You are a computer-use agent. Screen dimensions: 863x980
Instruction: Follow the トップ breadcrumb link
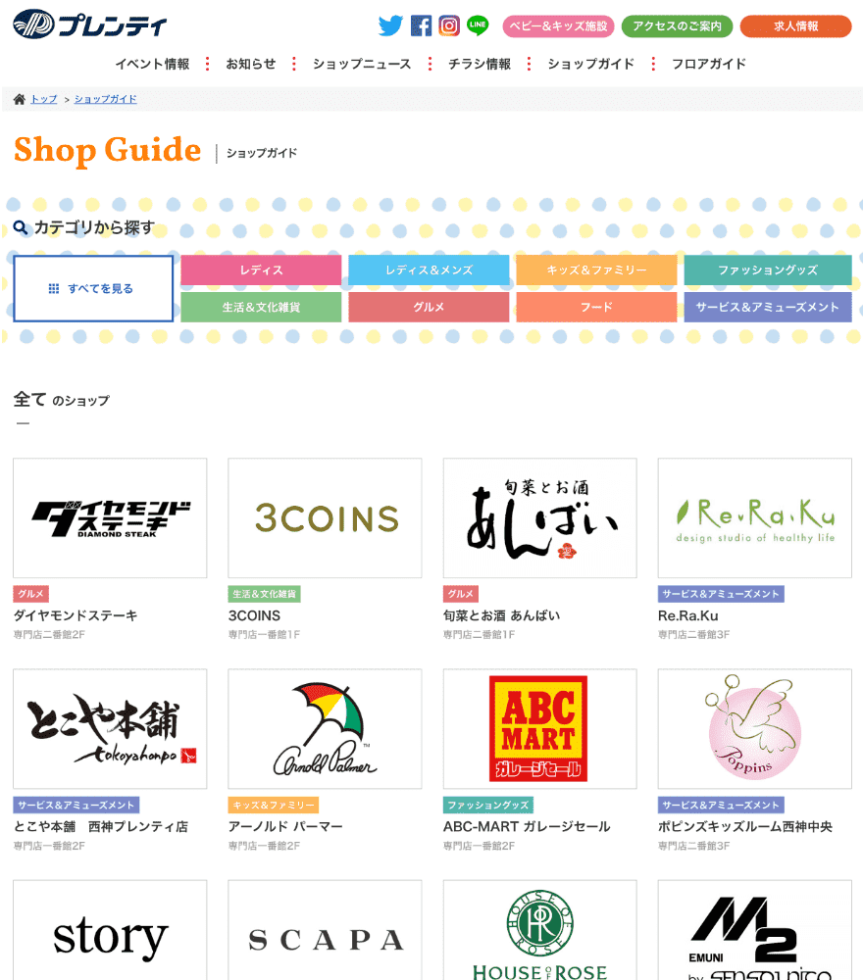click(44, 99)
